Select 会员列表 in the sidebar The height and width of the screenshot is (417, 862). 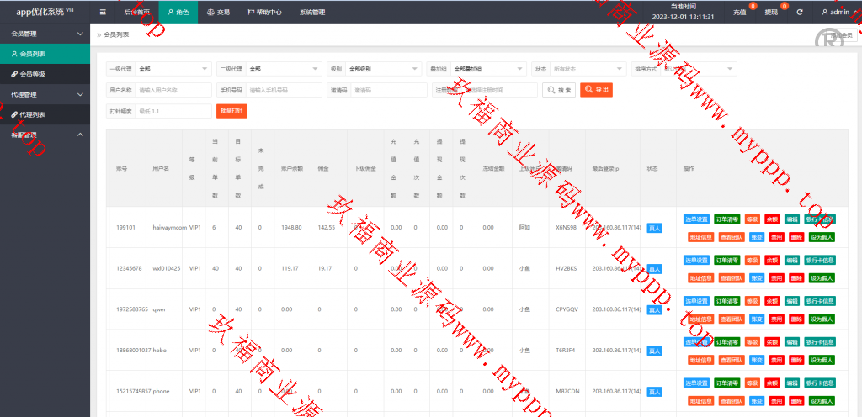pyautogui.click(x=32, y=54)
